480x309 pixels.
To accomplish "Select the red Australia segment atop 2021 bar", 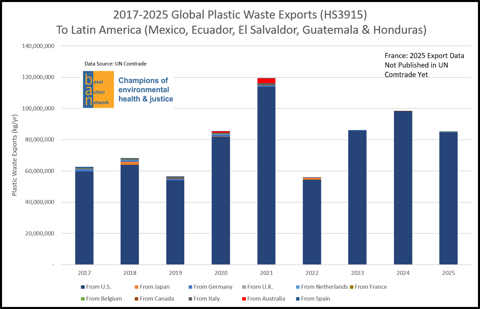I will 266,80.
